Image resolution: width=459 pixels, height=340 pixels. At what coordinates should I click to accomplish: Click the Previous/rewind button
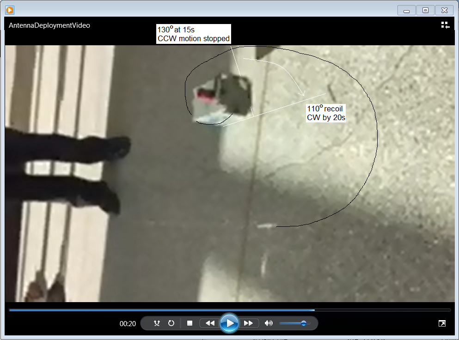click(210, 323)
